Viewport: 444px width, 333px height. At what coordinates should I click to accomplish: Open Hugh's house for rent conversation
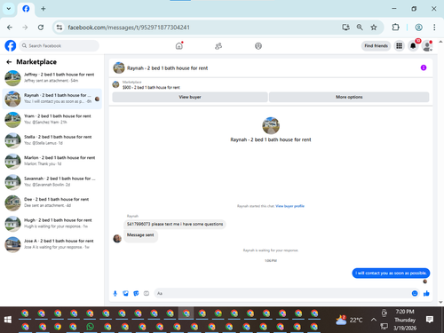[x=52, y=223]
